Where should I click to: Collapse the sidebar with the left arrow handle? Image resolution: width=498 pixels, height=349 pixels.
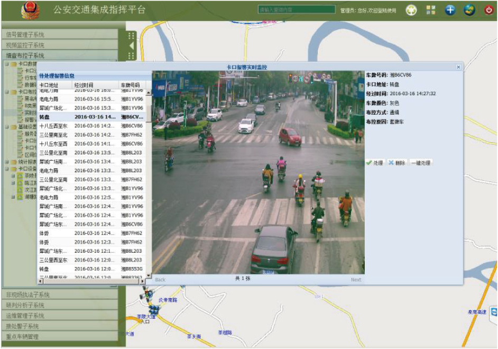coord(131,45)
